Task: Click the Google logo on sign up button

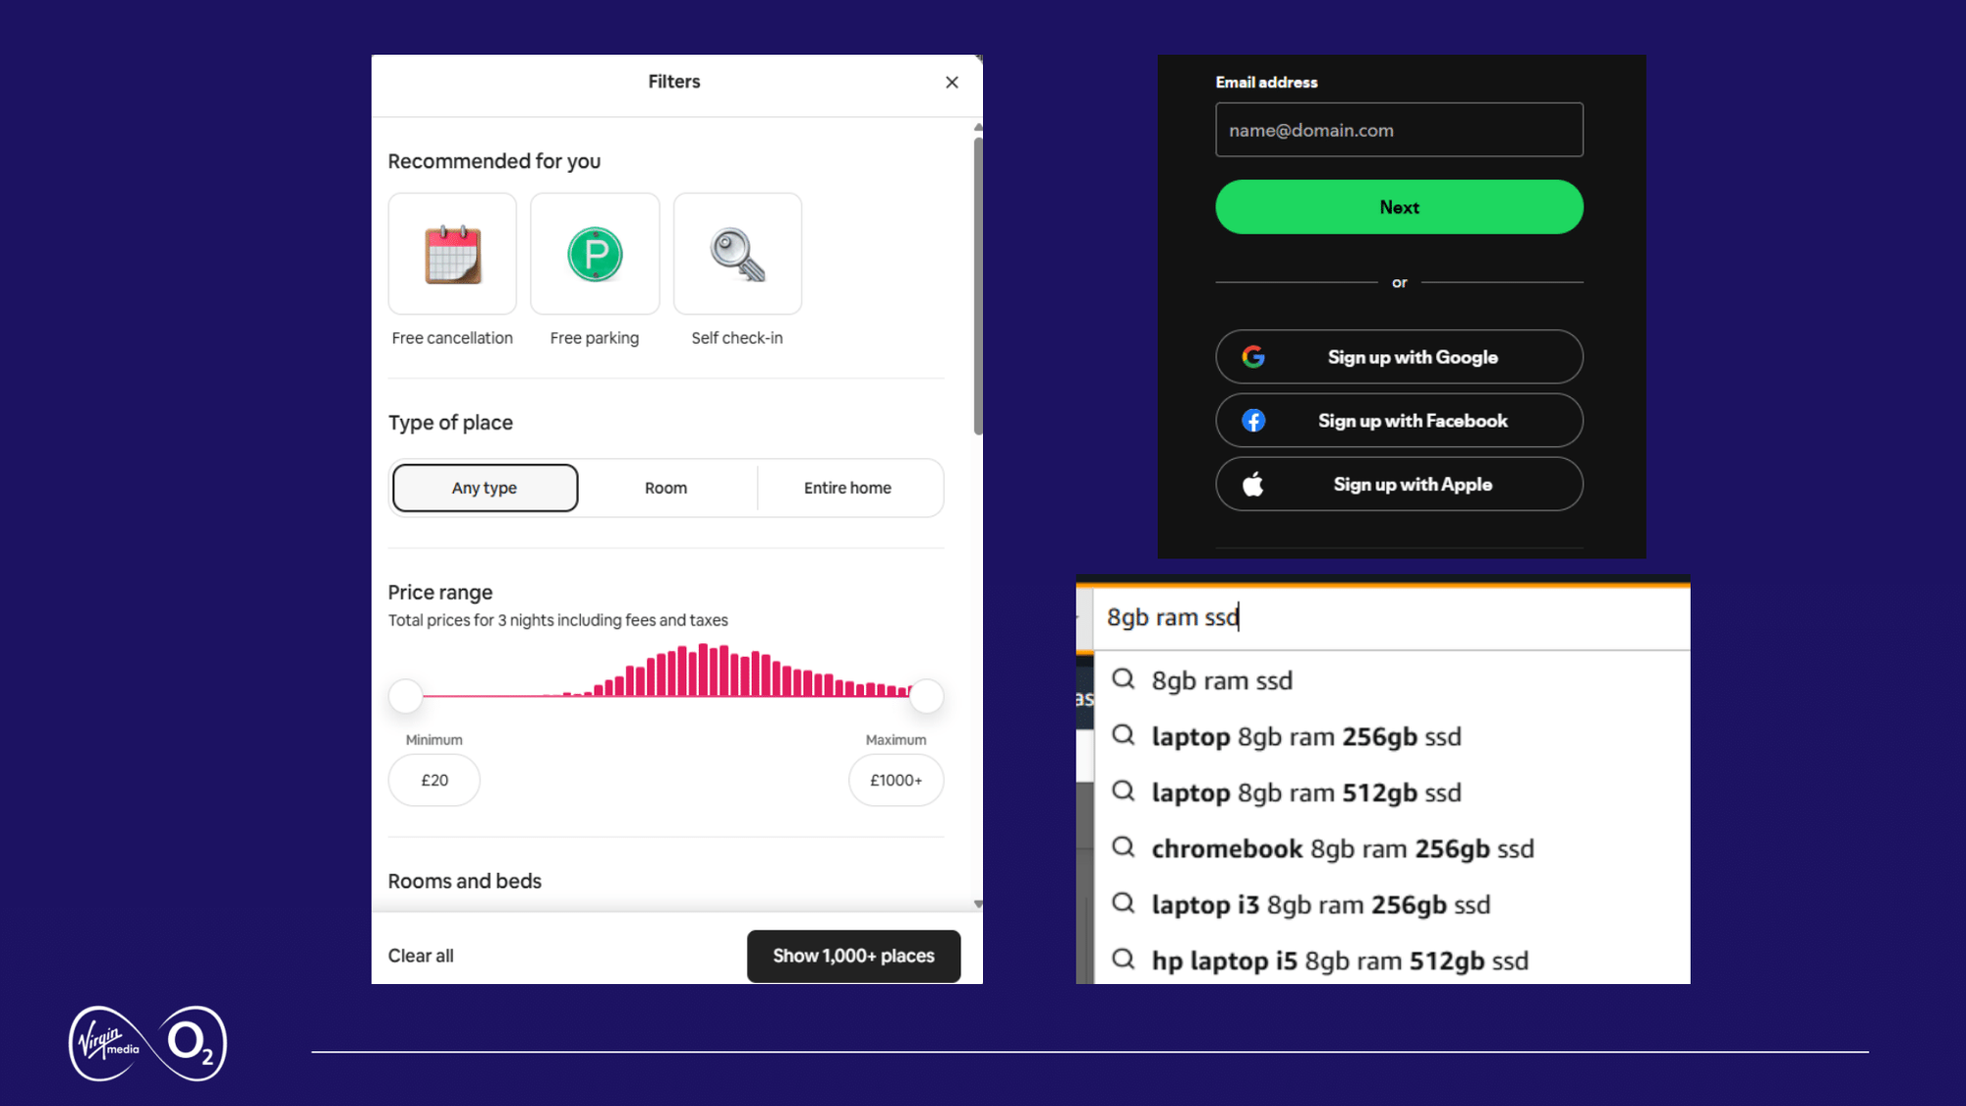Action: (x=1254, y=357)
